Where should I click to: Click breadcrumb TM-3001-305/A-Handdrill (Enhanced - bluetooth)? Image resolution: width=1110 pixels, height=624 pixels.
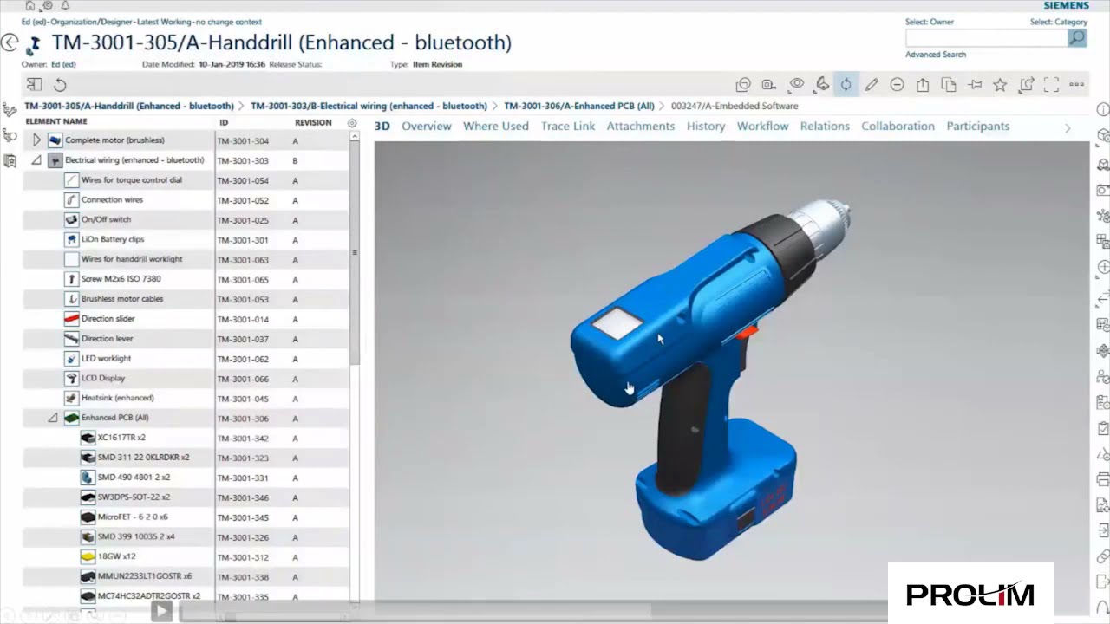pos(129,106)
